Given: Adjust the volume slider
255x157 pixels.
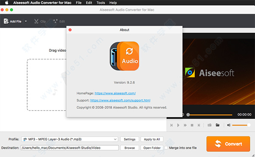Looking at the screenshot, I should pos(241,125).
